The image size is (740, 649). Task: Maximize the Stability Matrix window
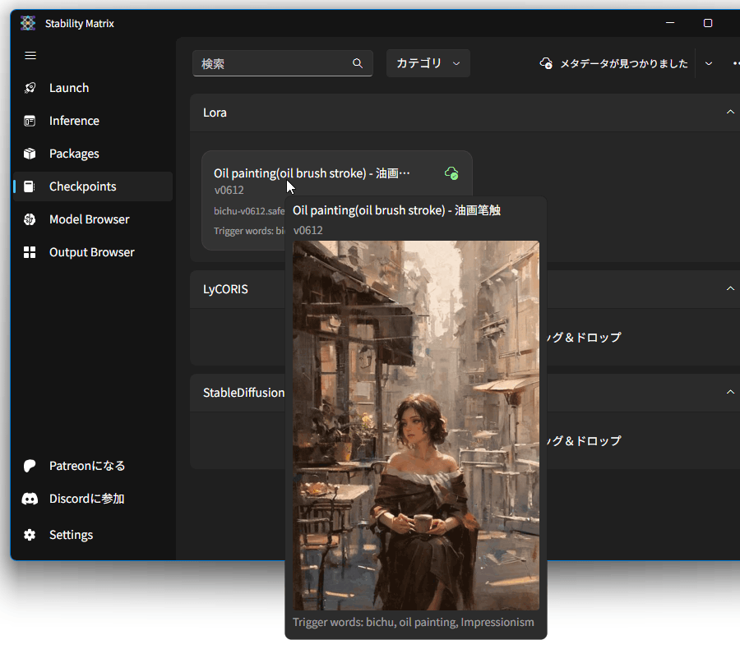tap(707, 23)
